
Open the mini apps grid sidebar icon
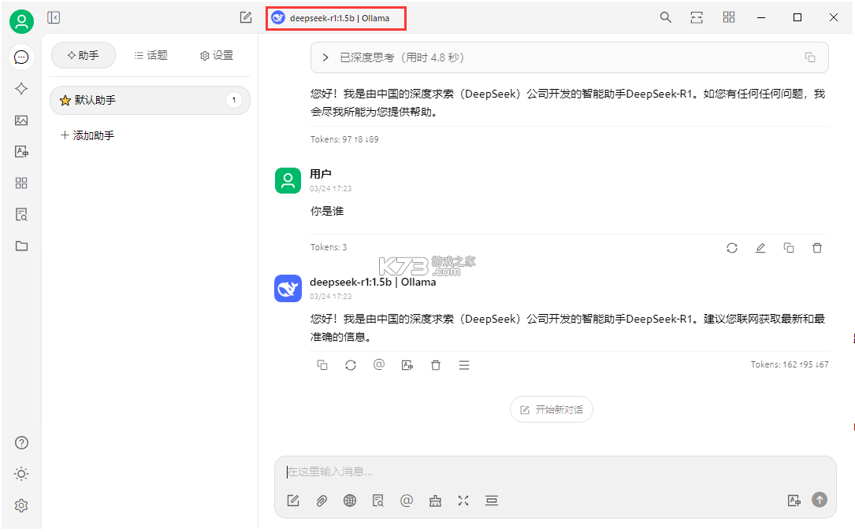click(x=21, y=183)
